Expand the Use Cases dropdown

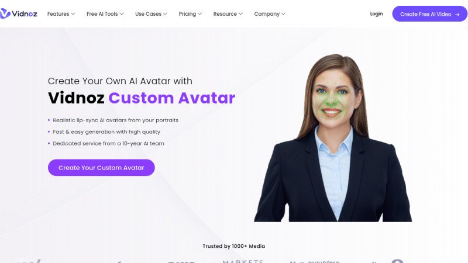point(151,13)
